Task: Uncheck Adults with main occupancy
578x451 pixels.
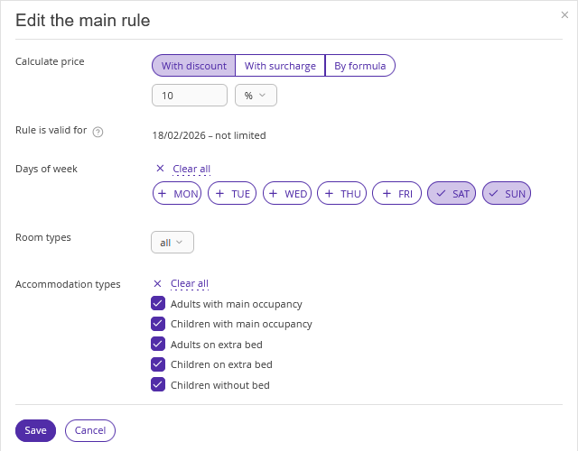Action: pyautogui.click(x=158, y=304)
